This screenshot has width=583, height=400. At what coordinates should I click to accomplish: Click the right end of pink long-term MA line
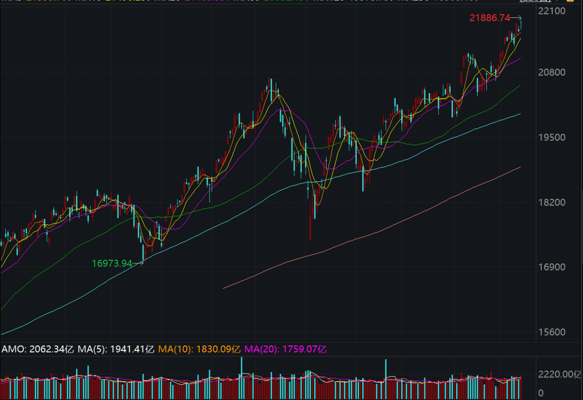[519, 168]
